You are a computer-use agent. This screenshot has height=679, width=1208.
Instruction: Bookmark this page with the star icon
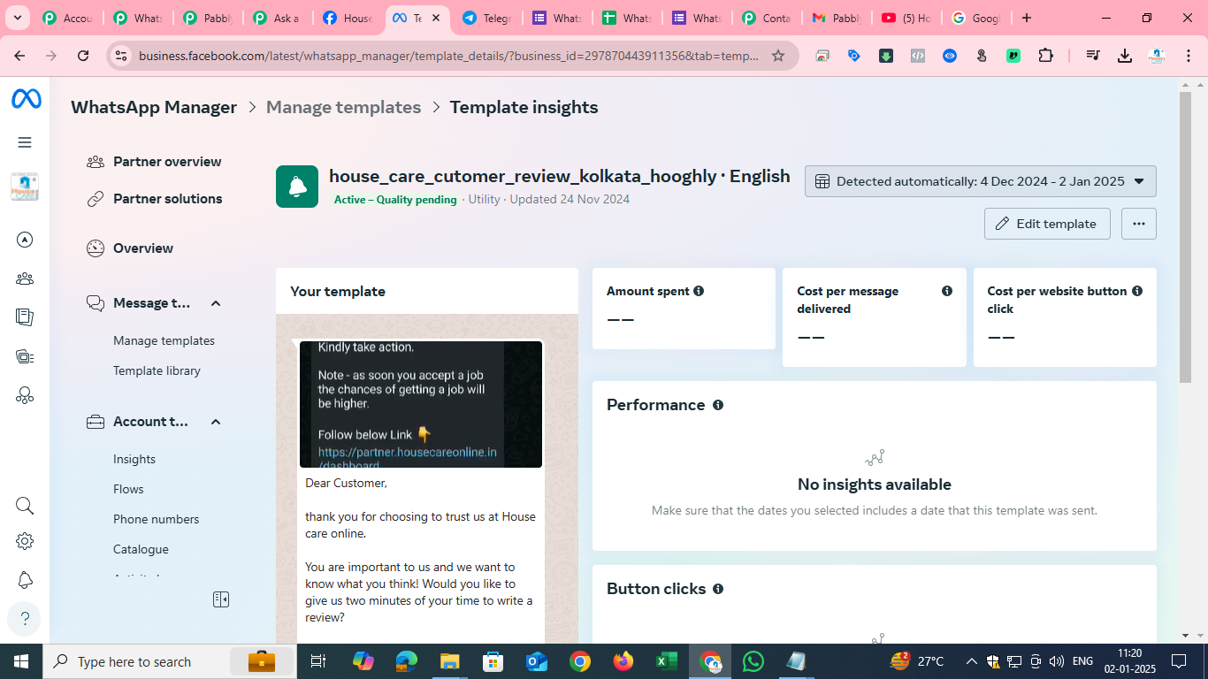[x=778, y=56]
